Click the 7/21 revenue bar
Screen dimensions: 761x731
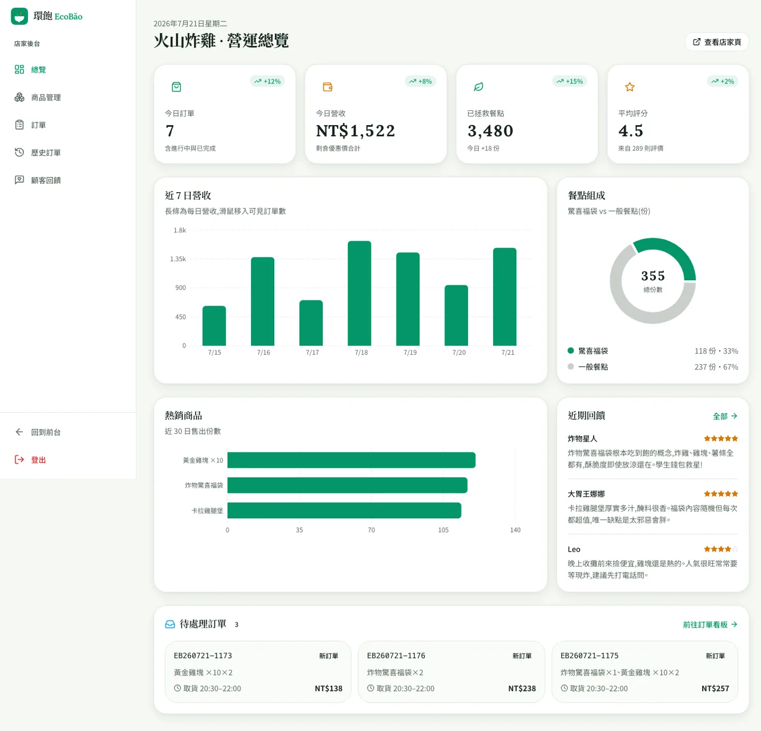[505, 297]
